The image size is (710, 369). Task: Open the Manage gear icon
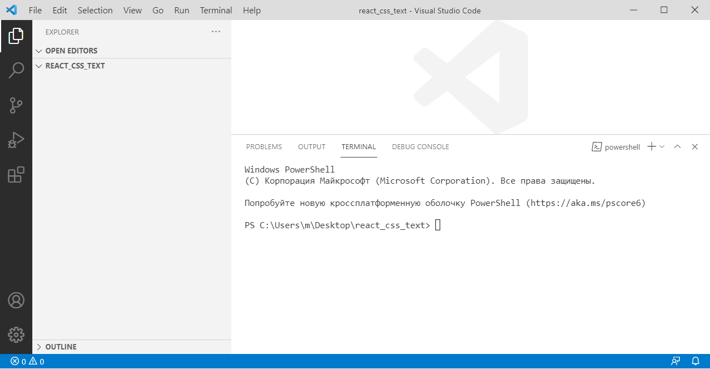(16, 334)
